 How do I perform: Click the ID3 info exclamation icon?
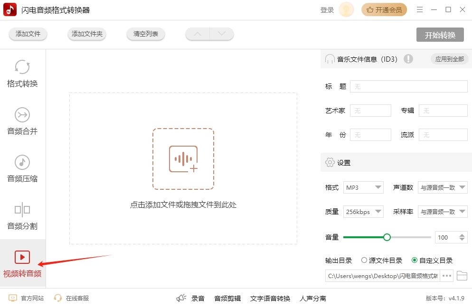(408, 59)
